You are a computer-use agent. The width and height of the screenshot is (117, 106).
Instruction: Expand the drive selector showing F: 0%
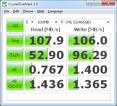(x=85, y=22)
